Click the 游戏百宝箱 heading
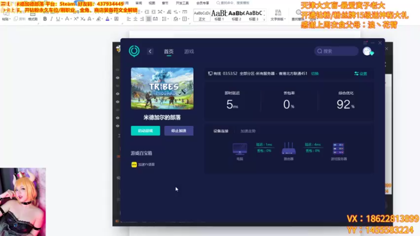This screenshot has height=236, width=420. (x=141, y=153)
